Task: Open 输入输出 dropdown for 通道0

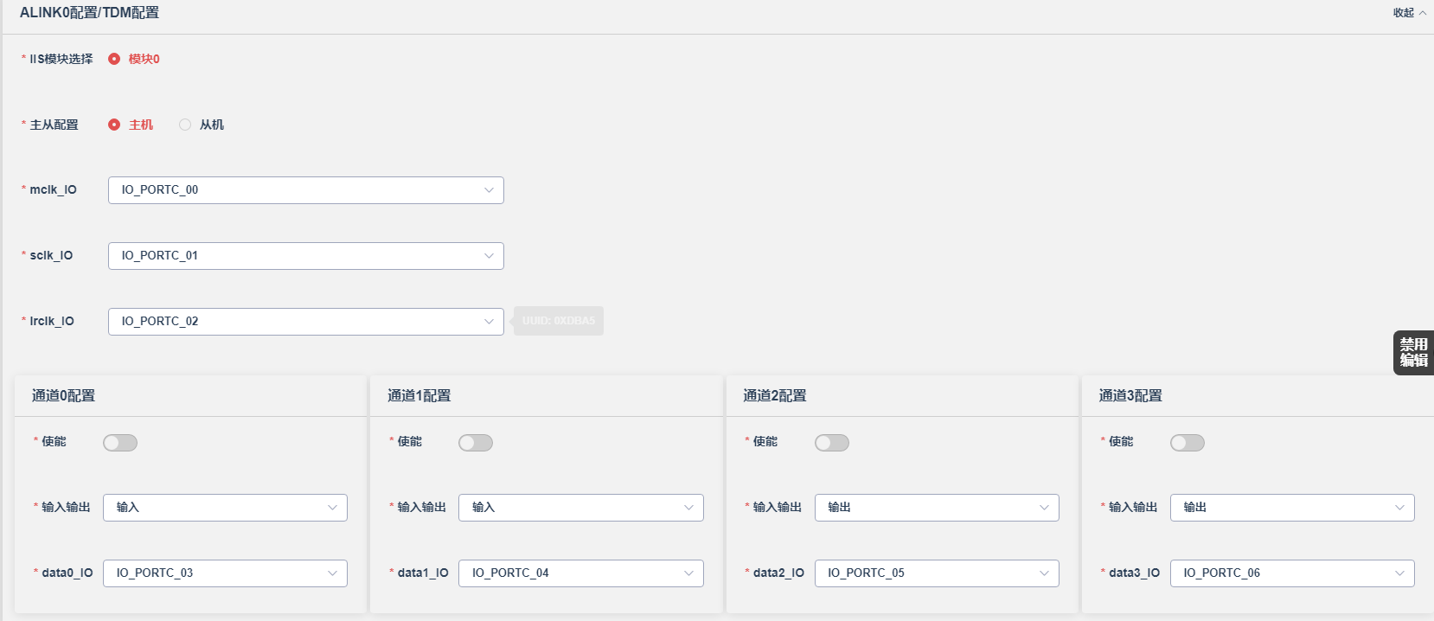Action: click(x=225, y=508)
